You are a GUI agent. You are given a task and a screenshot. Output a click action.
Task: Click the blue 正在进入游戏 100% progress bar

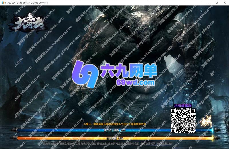click(115, 130)
